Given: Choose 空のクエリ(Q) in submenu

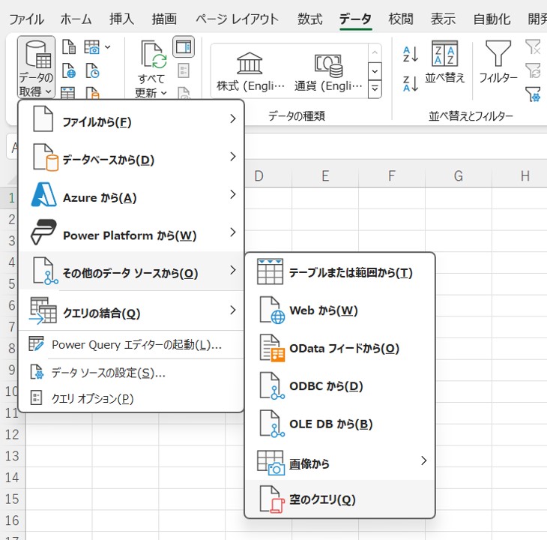Looking at the screenshot, I should tap(340, 499).
